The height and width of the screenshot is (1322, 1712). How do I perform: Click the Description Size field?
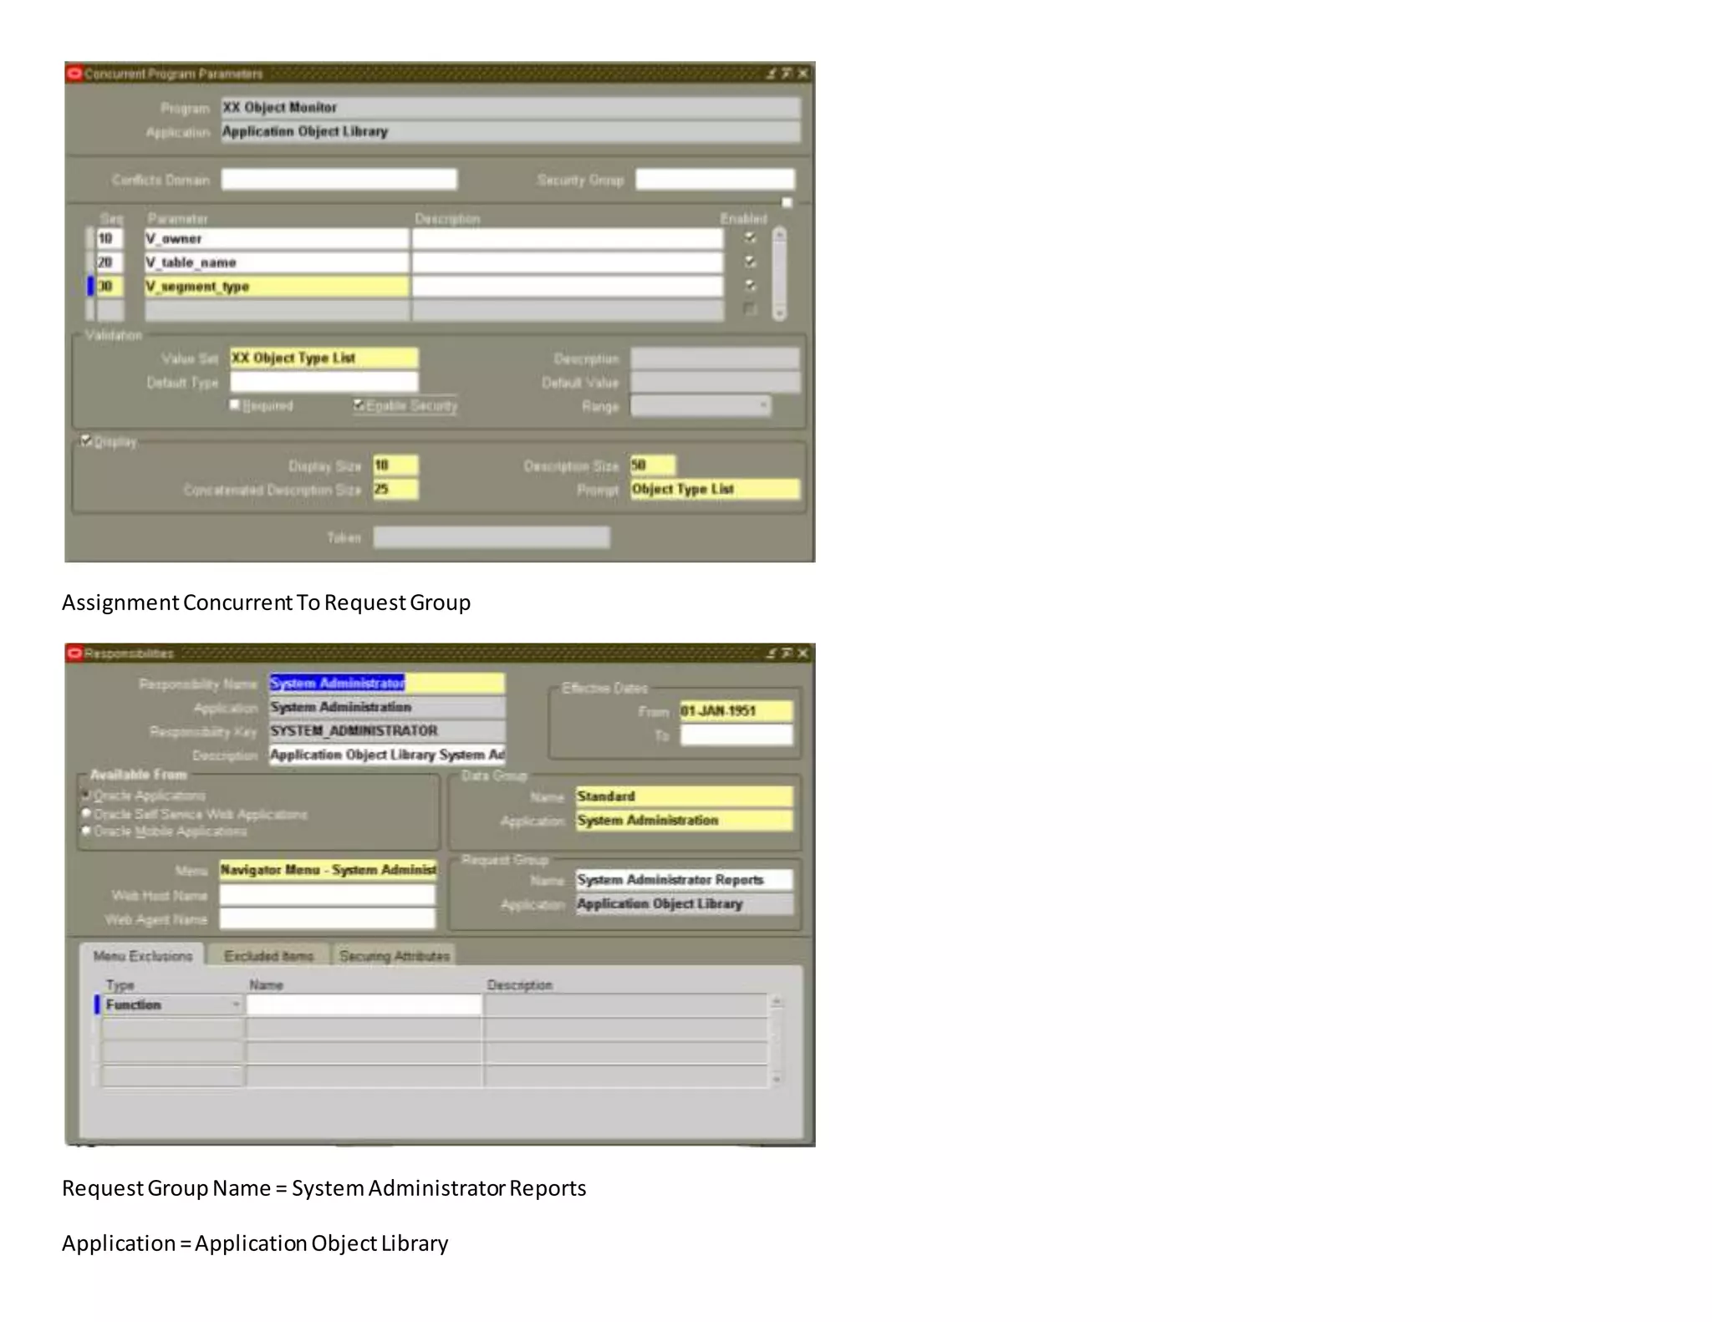(x=653, y=465)
